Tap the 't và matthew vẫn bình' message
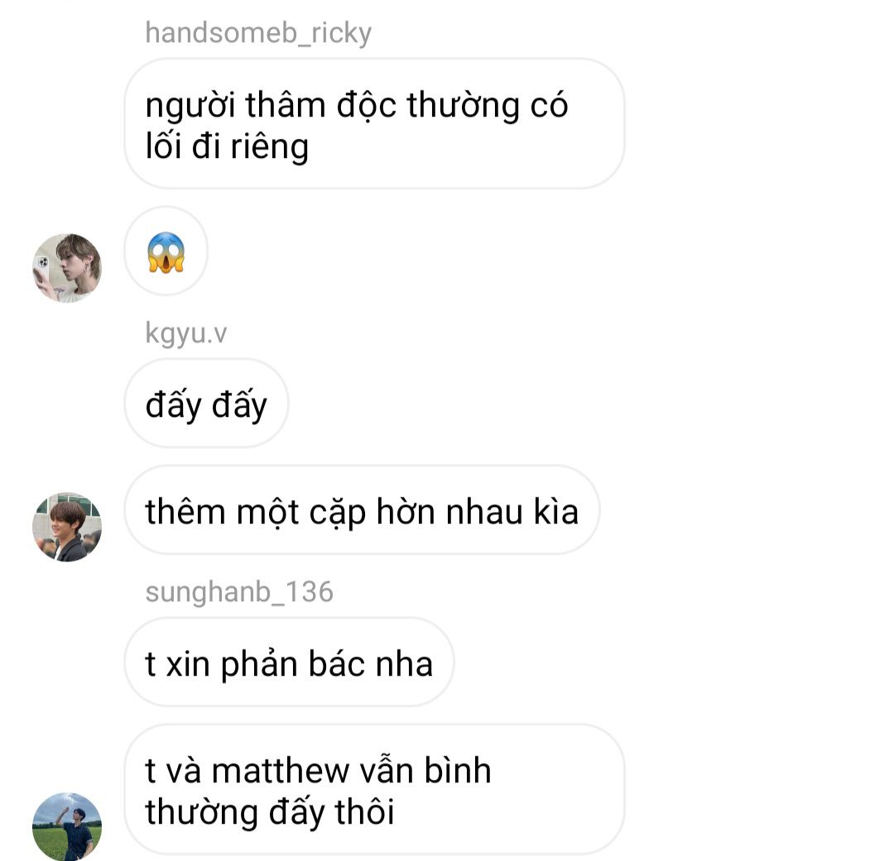 (375, 790)
